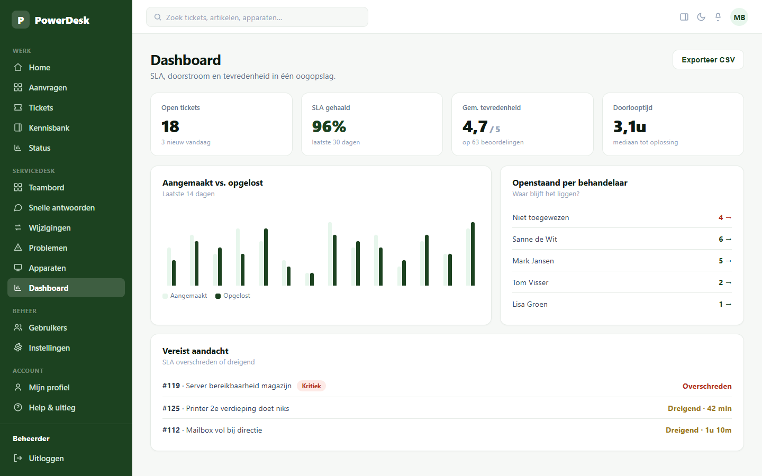The image size is (762, 476).
Task: Click the search tickets input field
Action: pos(257,17)
